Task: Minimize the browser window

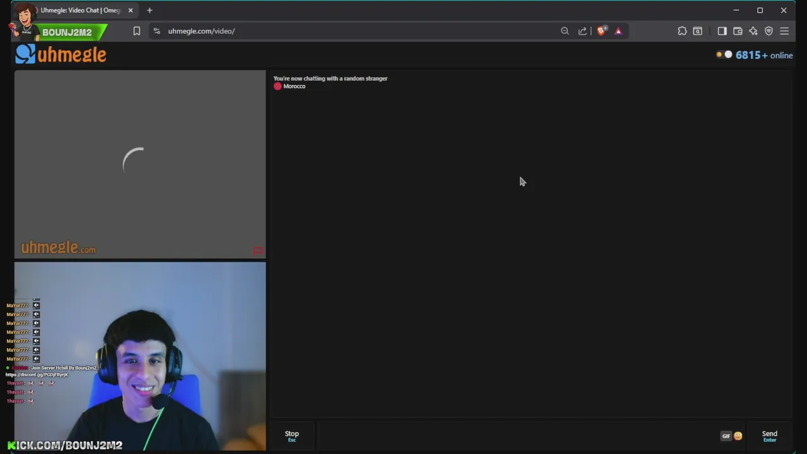Action: 736,10
